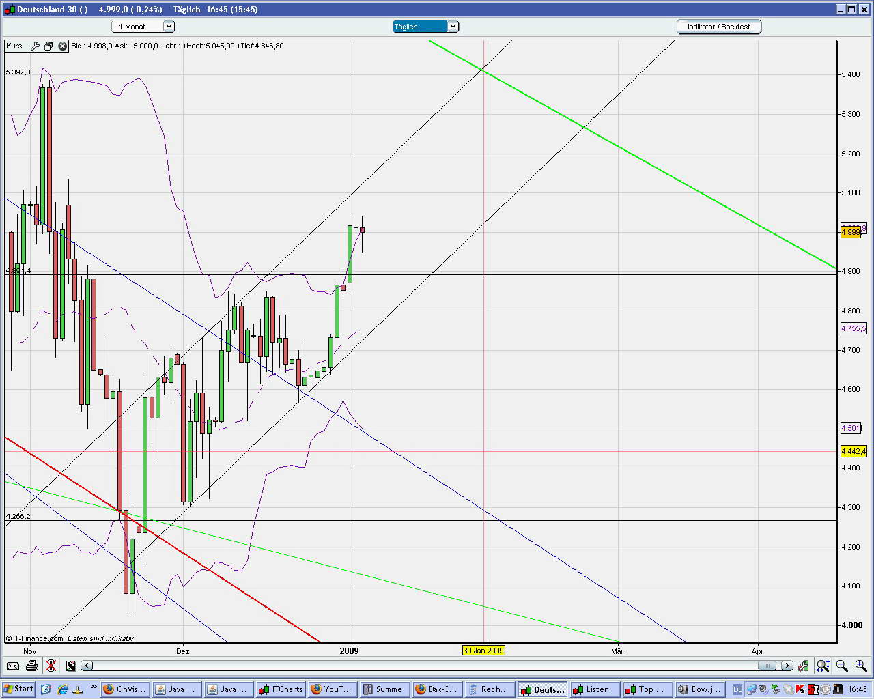Open the 1 Monat time range dropdown
This screenshot has width=874, height=699.
pyautogui.click(x=143, y=27)
